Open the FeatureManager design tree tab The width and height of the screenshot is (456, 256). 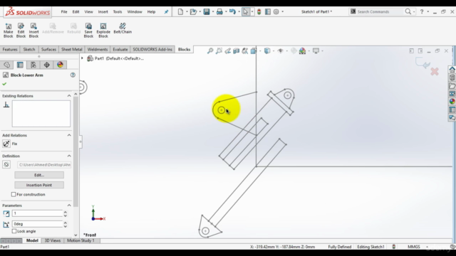click(x=7, y=65)
